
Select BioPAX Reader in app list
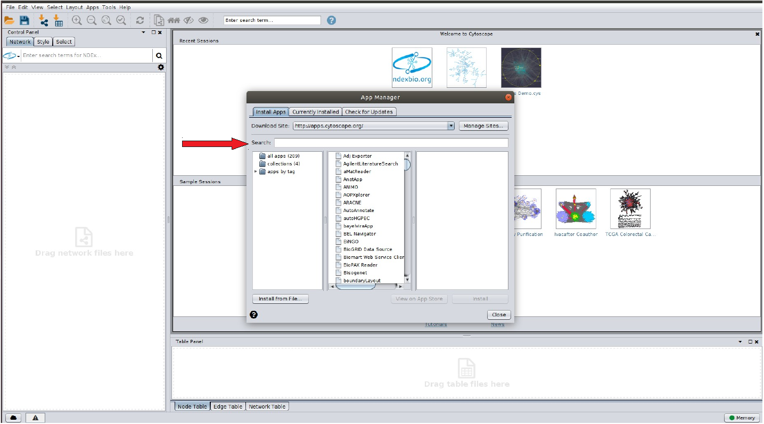(356, 265)
